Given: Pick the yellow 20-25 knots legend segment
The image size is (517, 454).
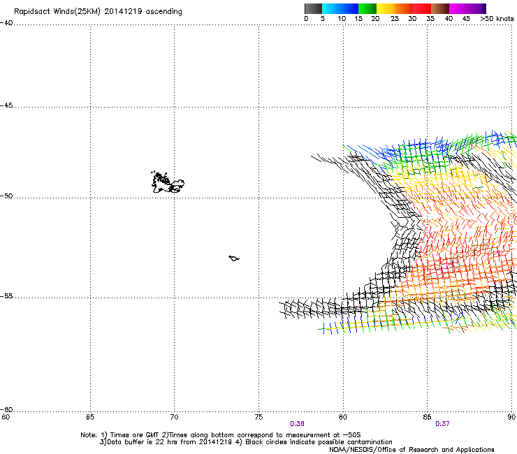Looking at the screenshot, I should click(386, 8).
